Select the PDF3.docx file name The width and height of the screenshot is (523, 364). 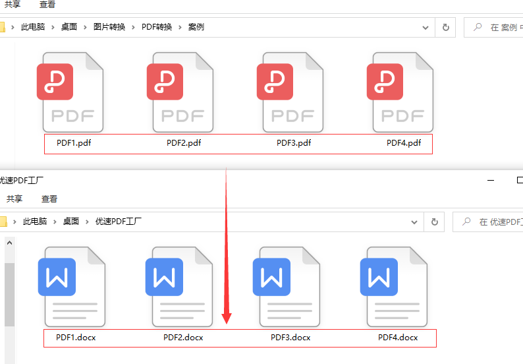click(x=291, y=338)
